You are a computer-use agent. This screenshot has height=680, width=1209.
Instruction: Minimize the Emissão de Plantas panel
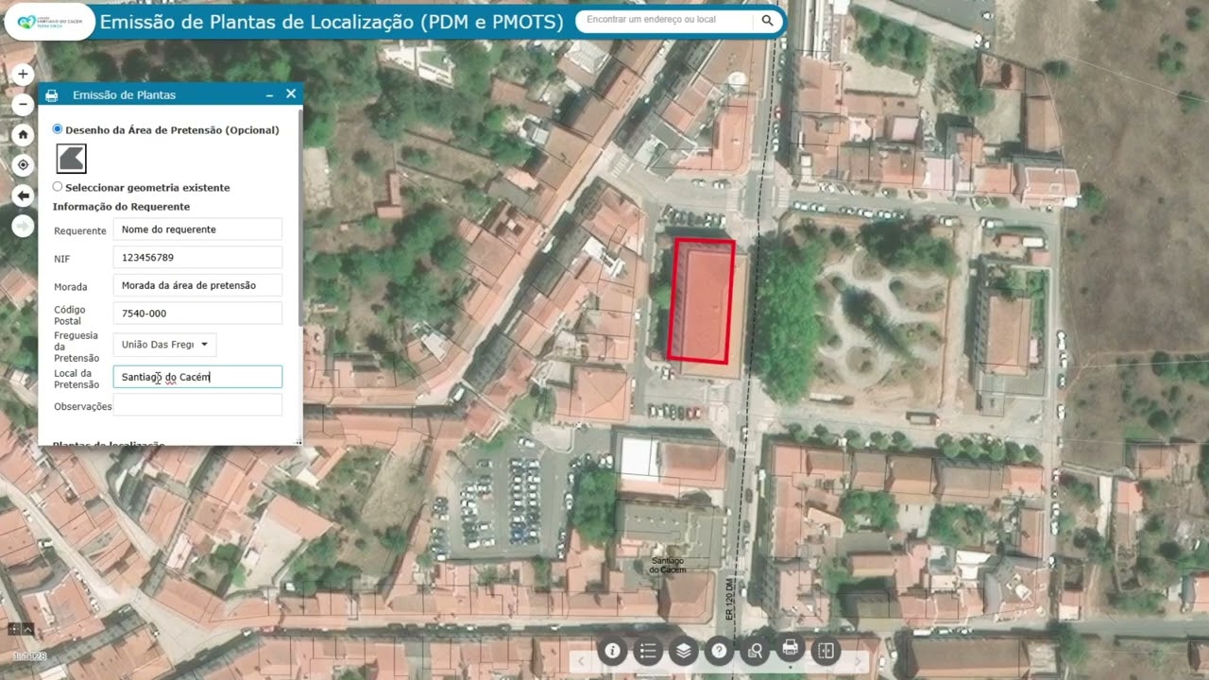pos(269,95)
